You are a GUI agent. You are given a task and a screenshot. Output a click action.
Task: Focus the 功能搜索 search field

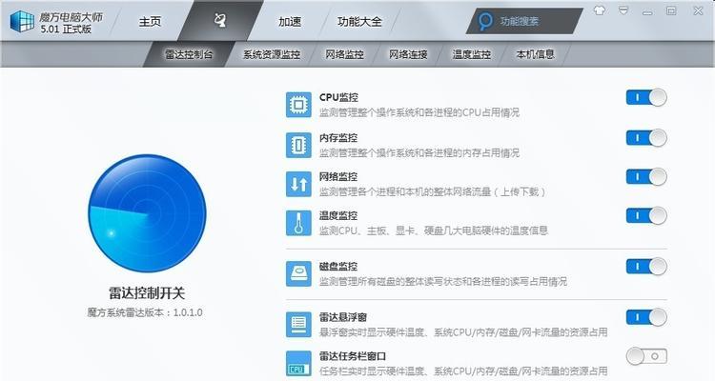[x=524, y=21]
